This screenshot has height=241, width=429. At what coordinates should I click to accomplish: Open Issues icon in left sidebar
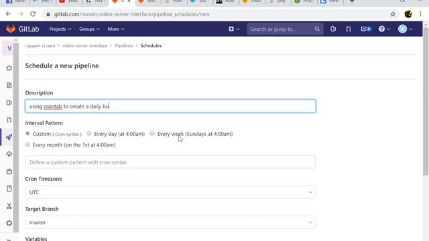(9, 102)
